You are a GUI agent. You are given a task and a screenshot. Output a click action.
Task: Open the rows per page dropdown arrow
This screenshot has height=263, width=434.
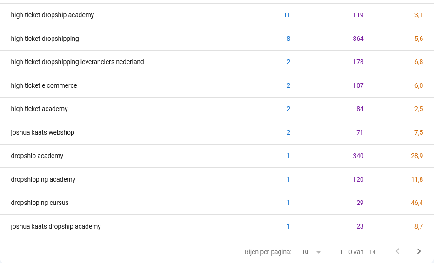click(319, 252)
